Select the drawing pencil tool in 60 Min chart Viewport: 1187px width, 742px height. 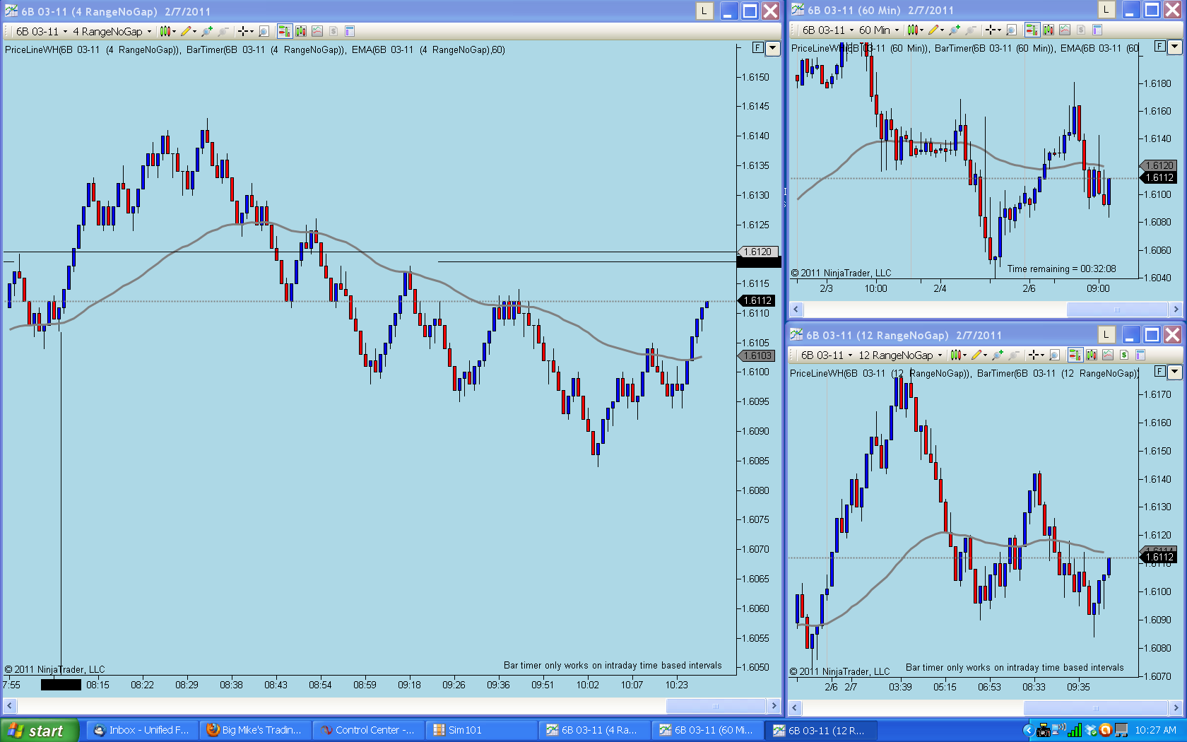click(x=935, y=30)
